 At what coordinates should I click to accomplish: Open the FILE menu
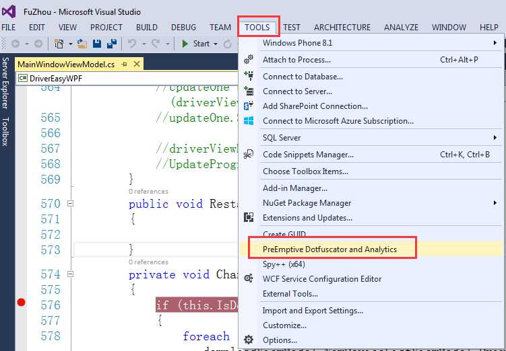(x=8, y=28)
